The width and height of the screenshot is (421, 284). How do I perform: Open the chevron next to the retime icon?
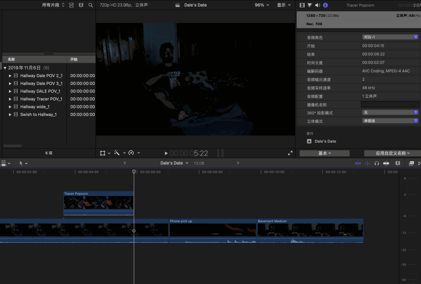coord(139,153)
